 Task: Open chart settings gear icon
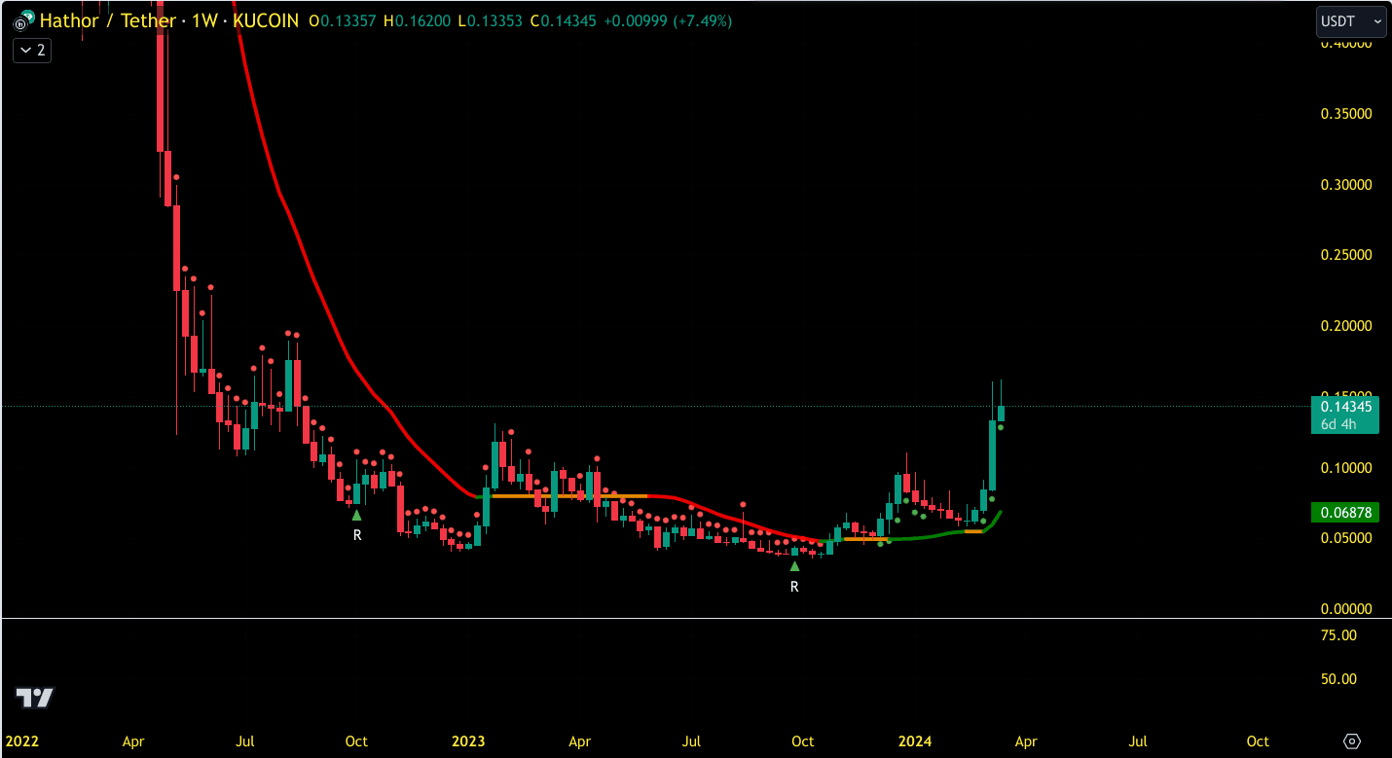pos(1352,741)
